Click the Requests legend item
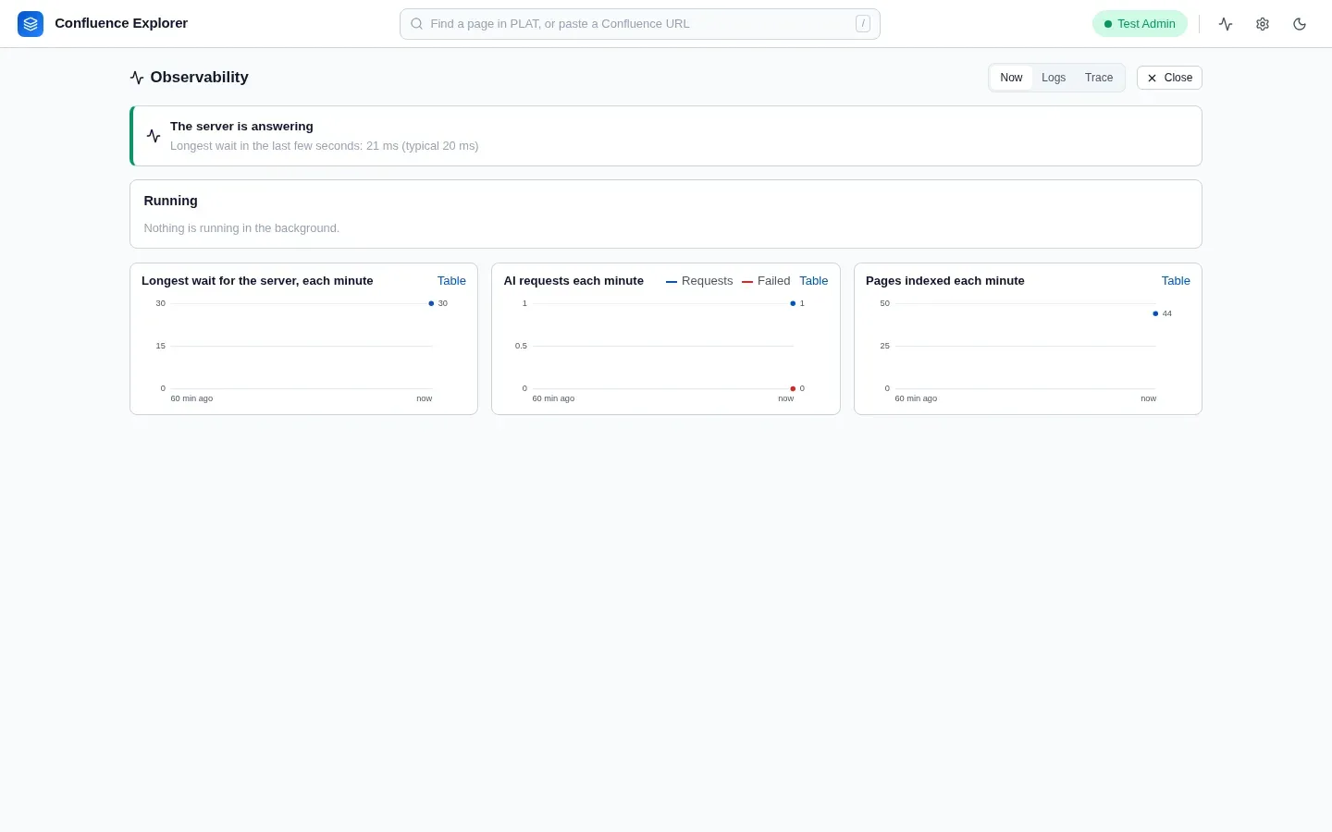 coord(699,281)
